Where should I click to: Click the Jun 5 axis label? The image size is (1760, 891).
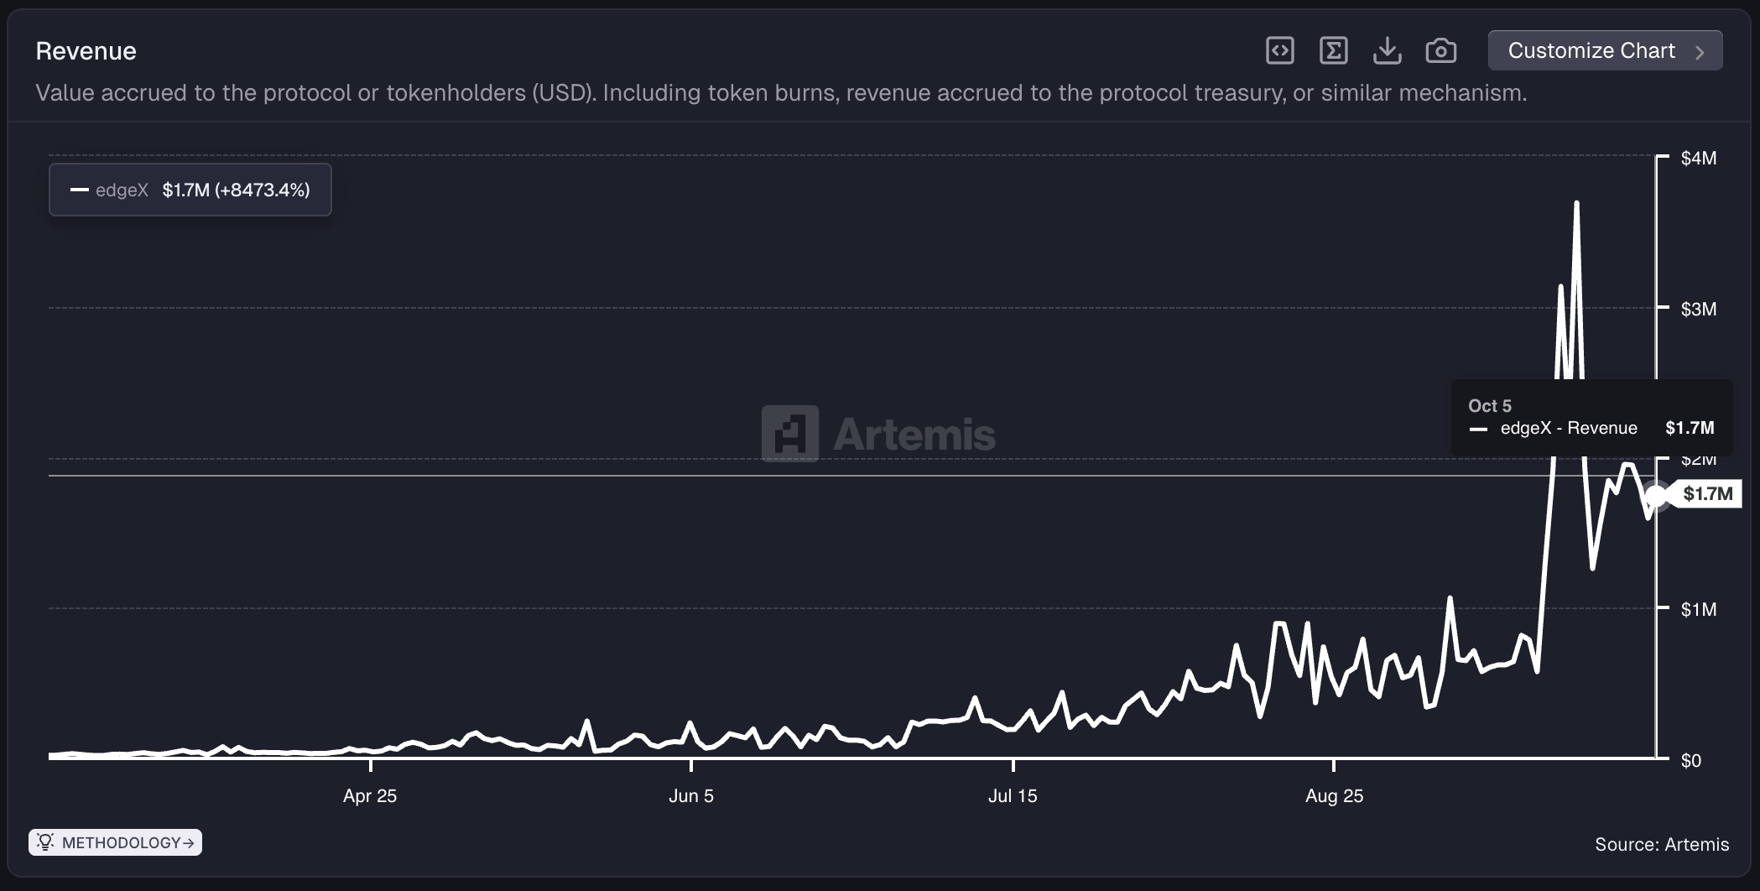click(691, 795)
